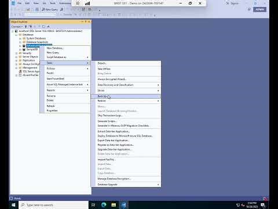
Task: Open Microsoft Edge from the taskbar
Action: (104, 205)
